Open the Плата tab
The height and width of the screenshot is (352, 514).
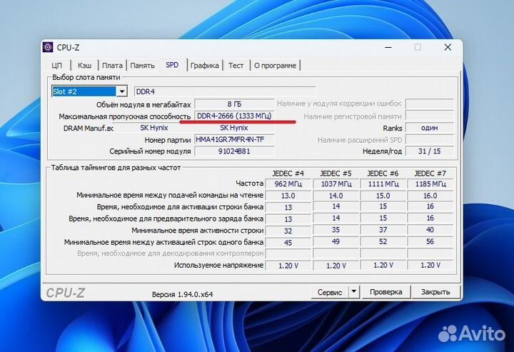(x=112, y=65)
